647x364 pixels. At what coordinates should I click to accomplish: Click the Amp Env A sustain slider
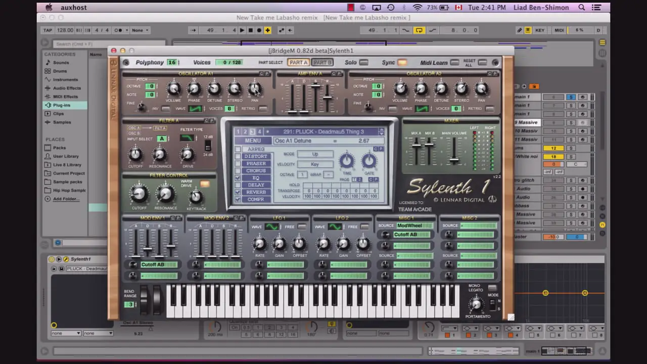(x=315, y=86)
